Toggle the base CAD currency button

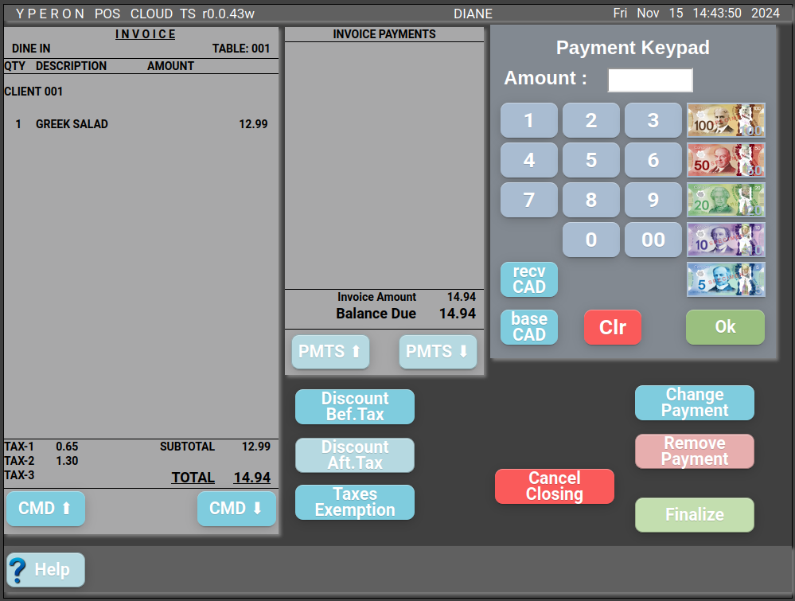tap(529, 327)
